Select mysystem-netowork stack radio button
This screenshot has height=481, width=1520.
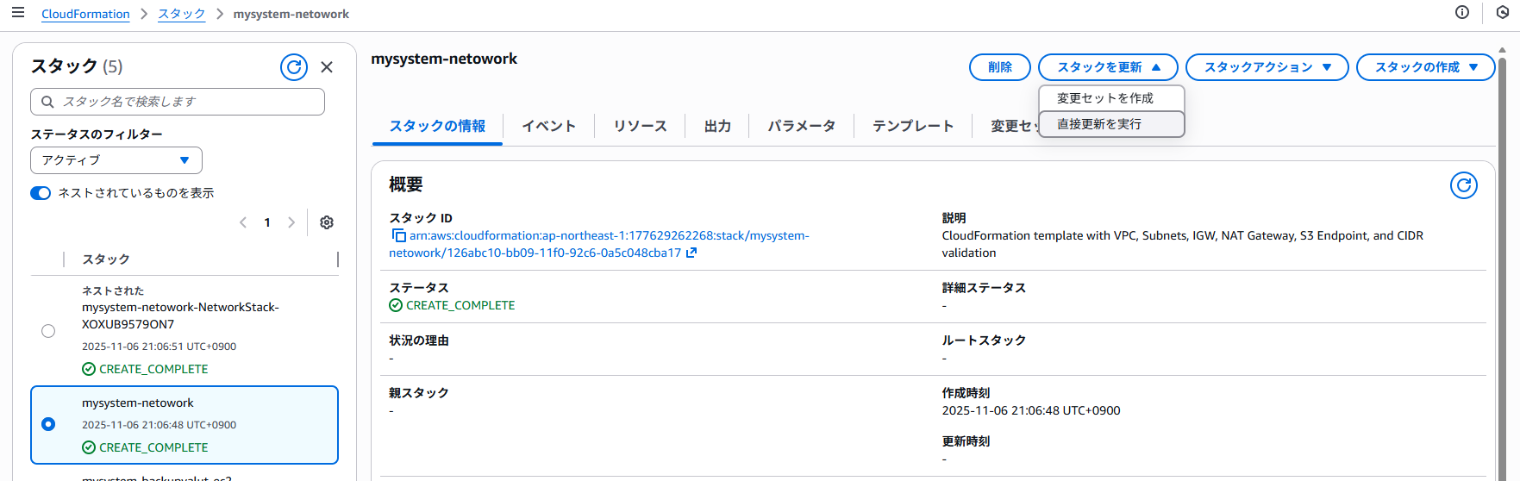click(48, 424)
